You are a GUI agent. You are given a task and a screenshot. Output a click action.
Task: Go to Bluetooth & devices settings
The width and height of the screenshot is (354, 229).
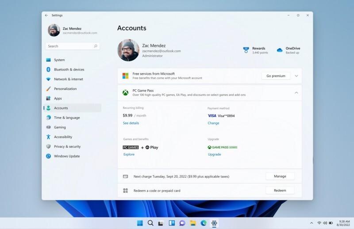[x=73, y=69]
